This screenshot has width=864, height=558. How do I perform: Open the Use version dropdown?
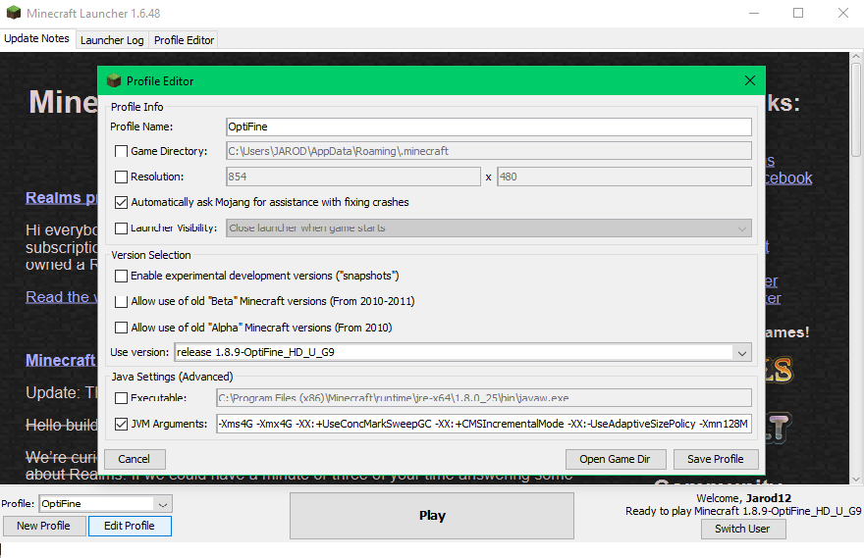[x=462, y=352]
